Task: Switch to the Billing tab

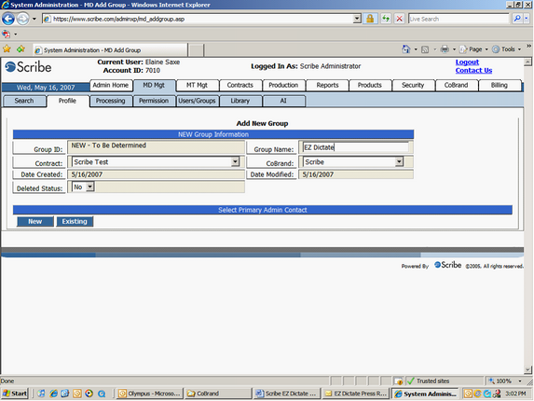Action: point(500,85)
